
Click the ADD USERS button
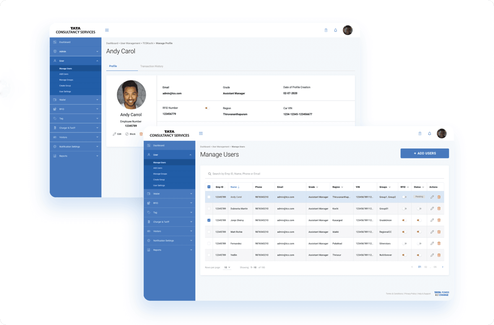pos(425,153)
